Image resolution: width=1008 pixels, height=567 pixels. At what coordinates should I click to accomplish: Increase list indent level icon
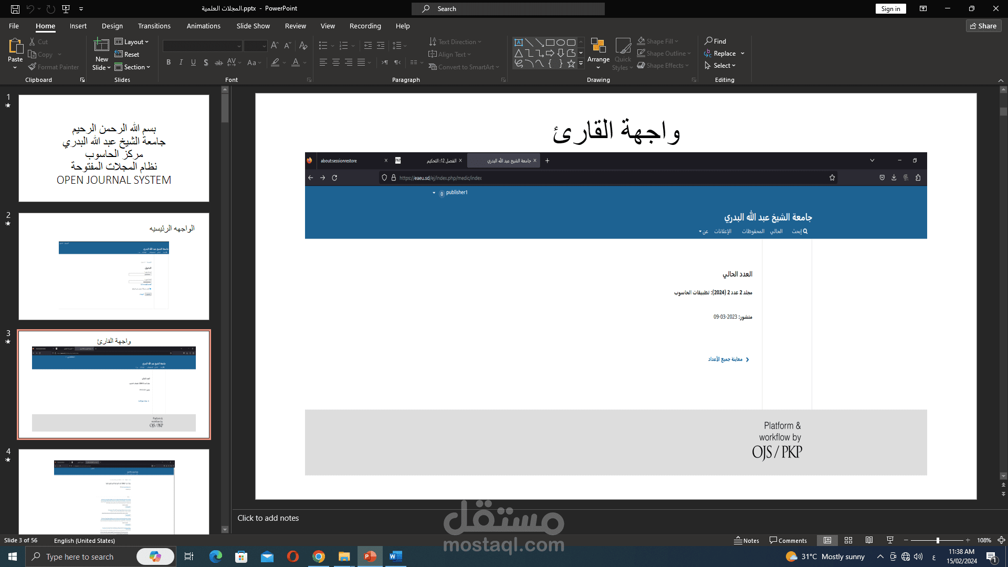(381, 46)
